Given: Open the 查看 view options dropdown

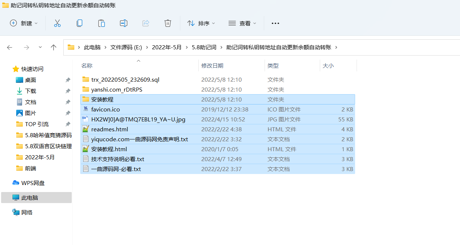Looking at the screenshot, I should [x=243, y=23].
